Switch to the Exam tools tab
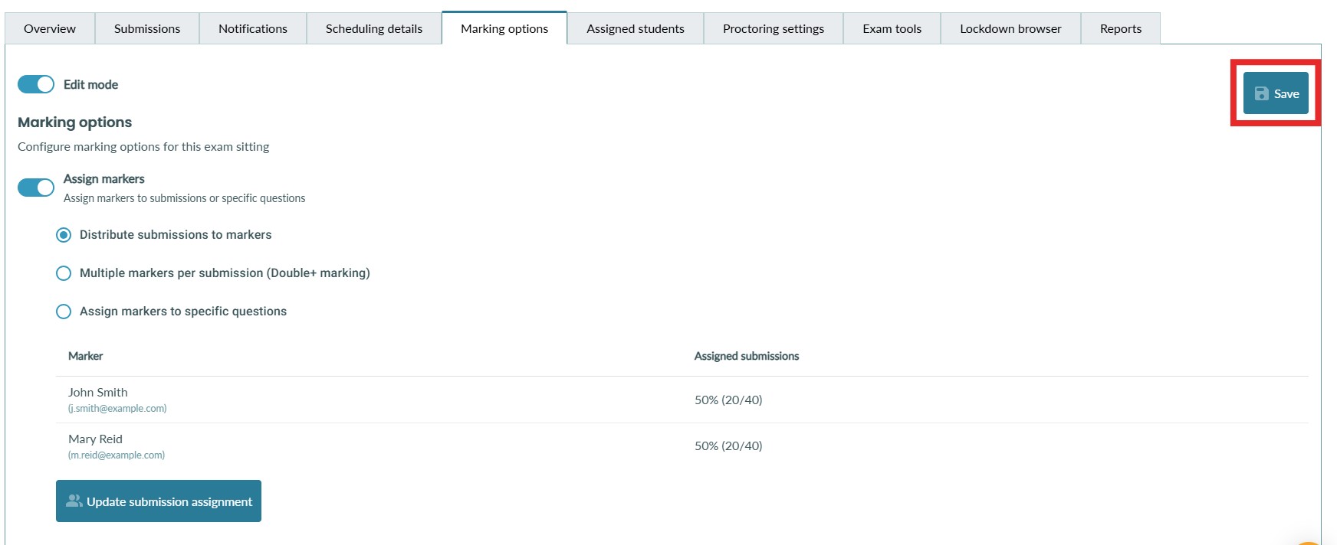 click(x=892, y=29)
